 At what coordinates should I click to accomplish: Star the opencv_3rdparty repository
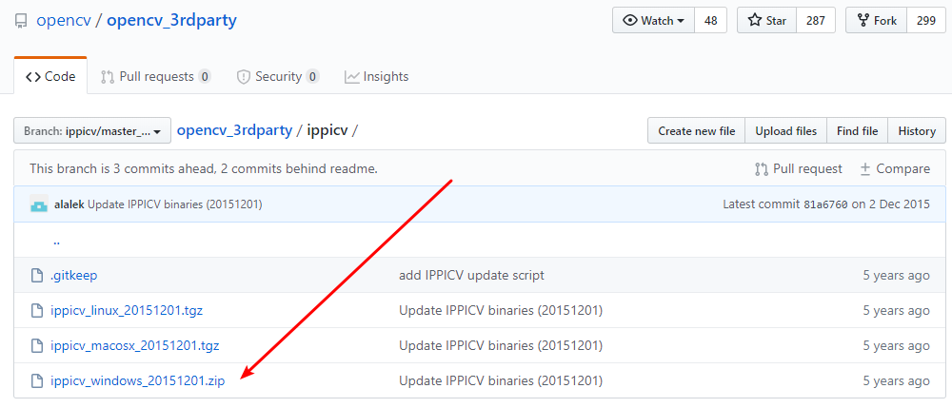766,21
